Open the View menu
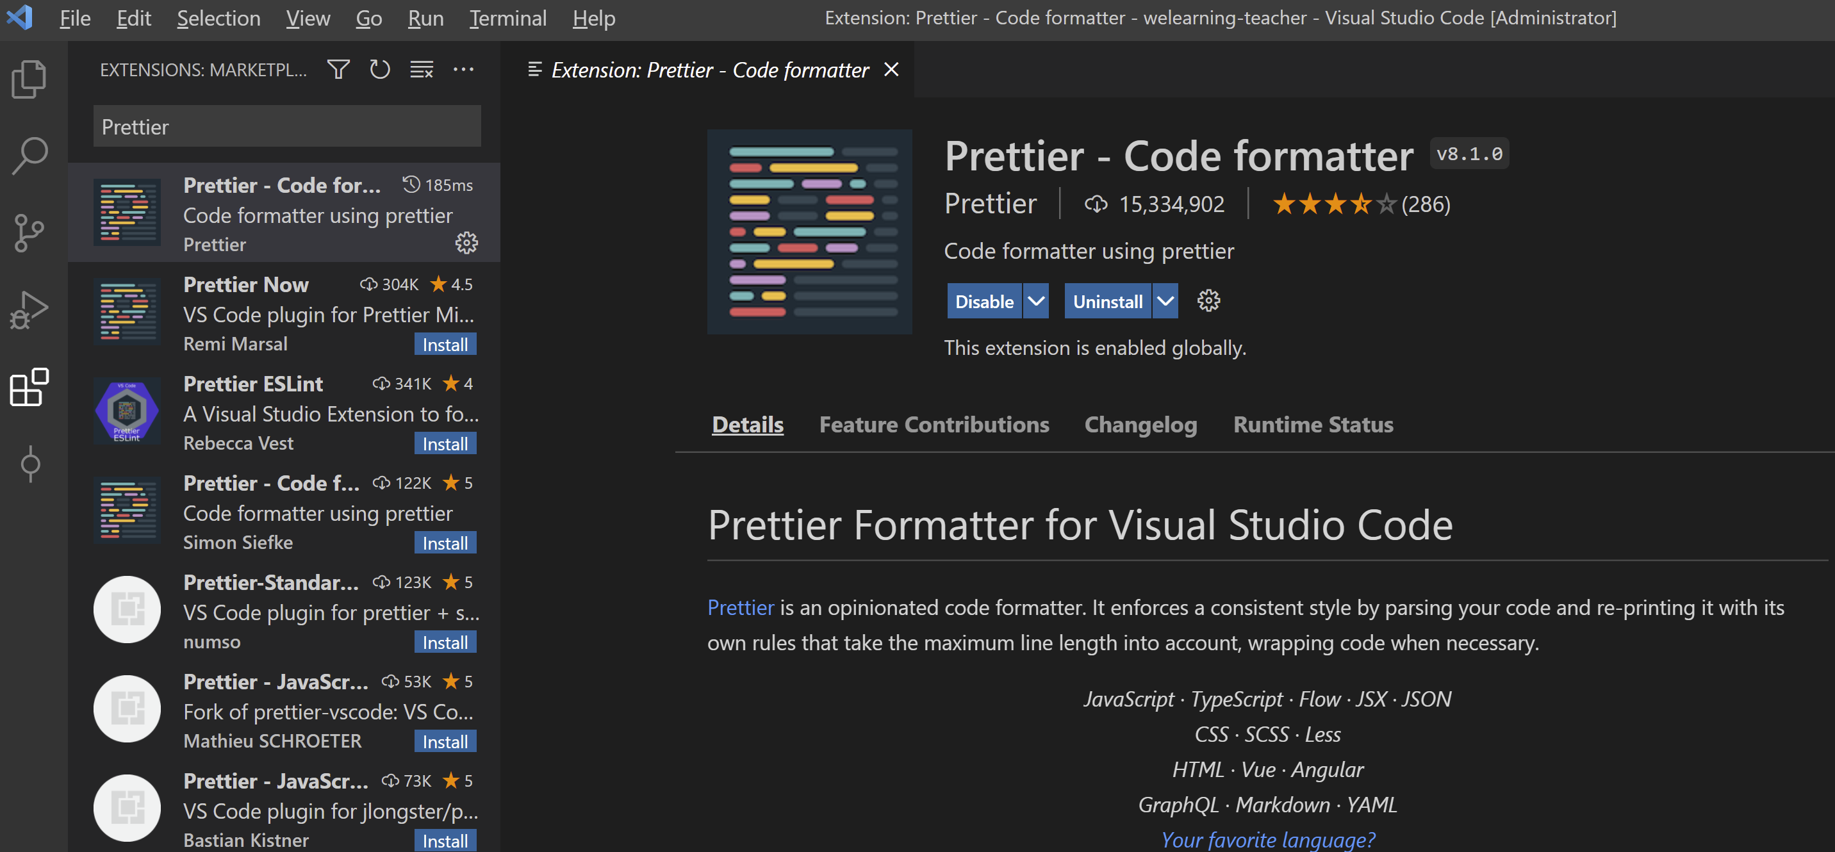 coord(308,19)
